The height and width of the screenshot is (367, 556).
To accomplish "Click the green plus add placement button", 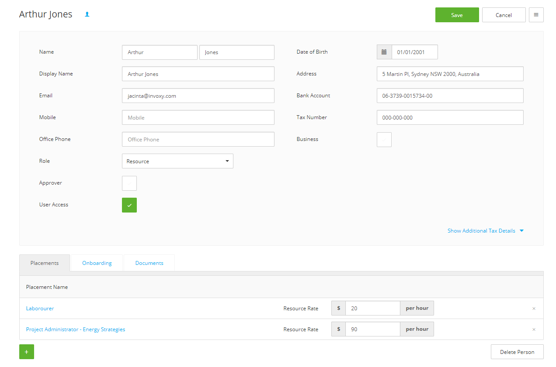I will coord(27,352).
